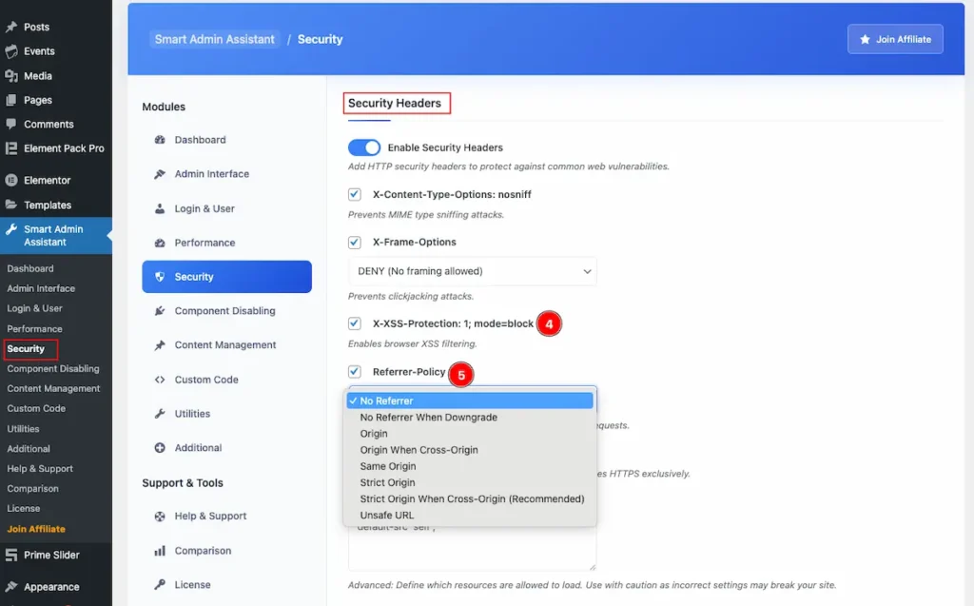
Task: Choose Origin When Cross-Origin option
Action: (470, 450)
